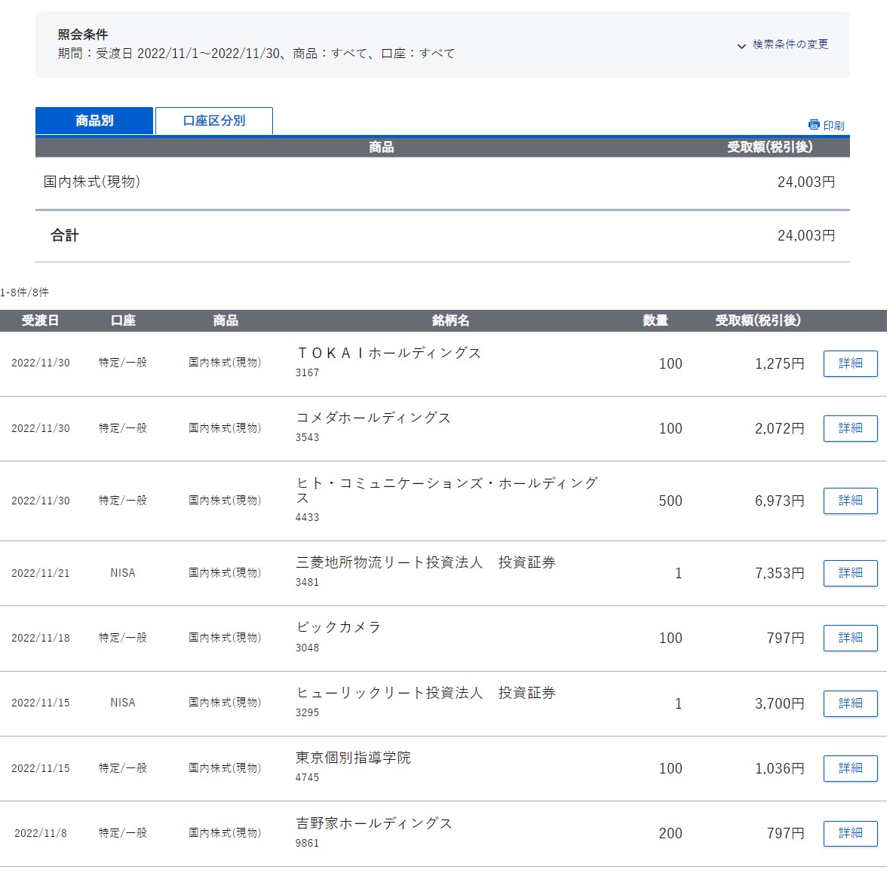Image resolution: width=896 pixels, height=873 pixels.
Task: Select the 商品別 tab
Action: [94, 121]
